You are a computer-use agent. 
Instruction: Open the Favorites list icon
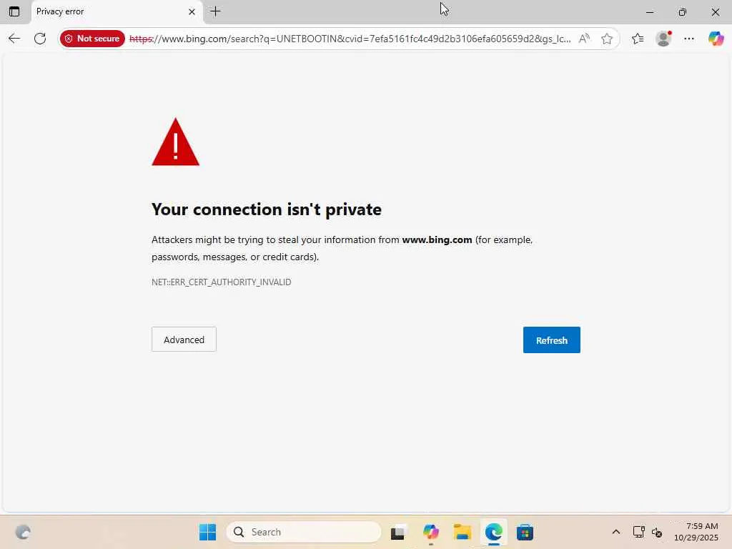(638, 39)
